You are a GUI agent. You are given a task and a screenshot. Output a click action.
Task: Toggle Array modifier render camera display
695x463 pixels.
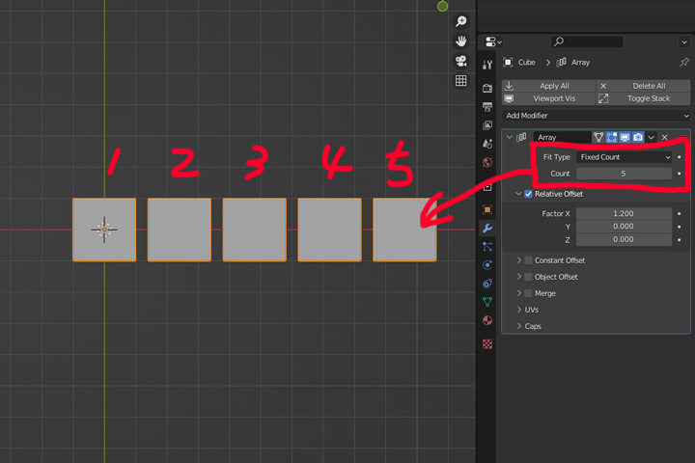pos(638,137)
